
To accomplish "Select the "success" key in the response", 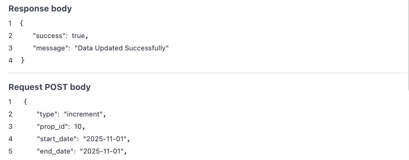I will point(49,36).
